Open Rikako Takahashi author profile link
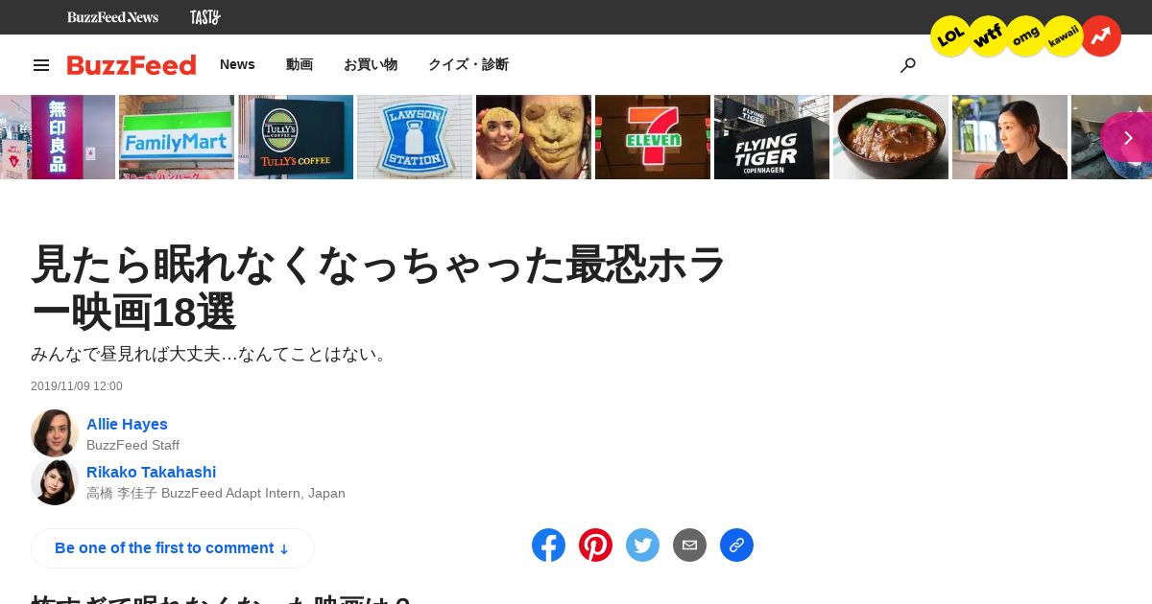Image resolution: width=1152 pixels, height=604 pixels. coord(151,472)
